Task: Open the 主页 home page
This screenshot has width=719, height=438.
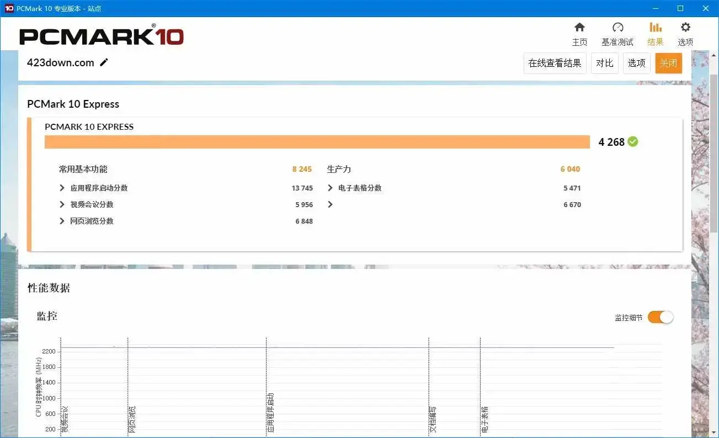Action: [x=579, y=33]
